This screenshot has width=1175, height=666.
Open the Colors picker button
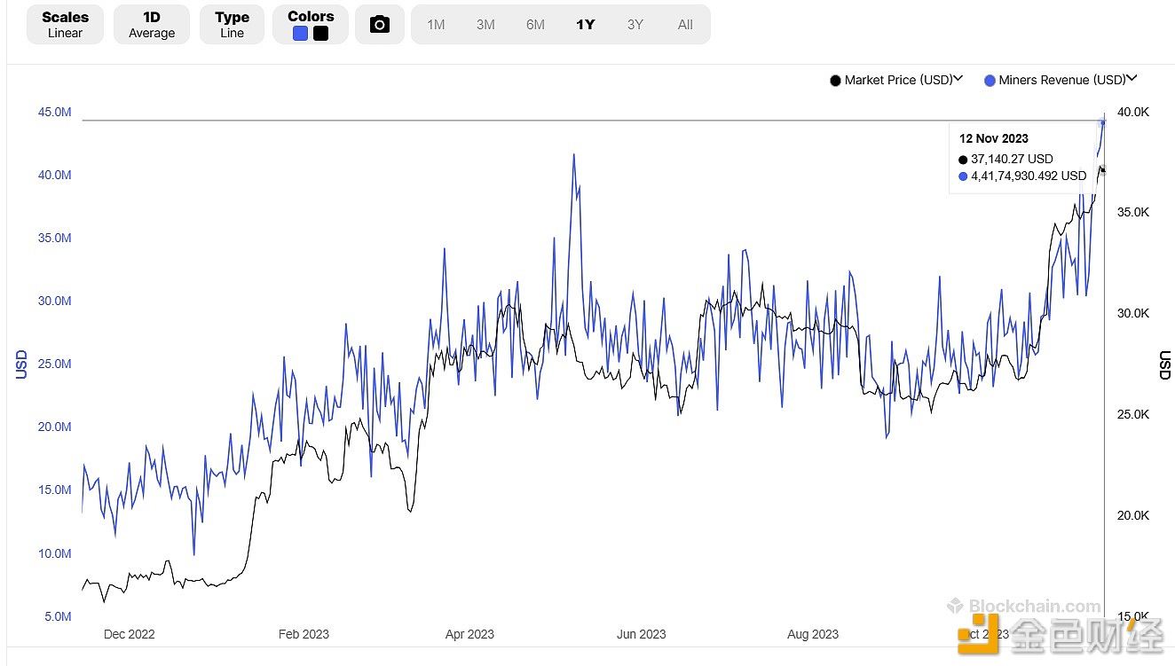[x=311, y=25]
